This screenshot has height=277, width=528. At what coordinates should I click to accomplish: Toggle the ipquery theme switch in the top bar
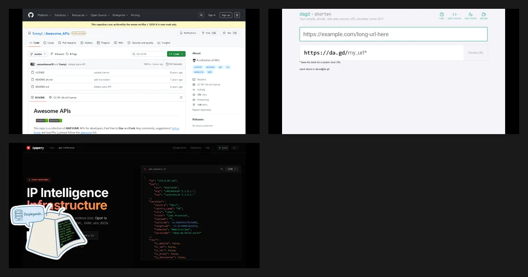235,148
